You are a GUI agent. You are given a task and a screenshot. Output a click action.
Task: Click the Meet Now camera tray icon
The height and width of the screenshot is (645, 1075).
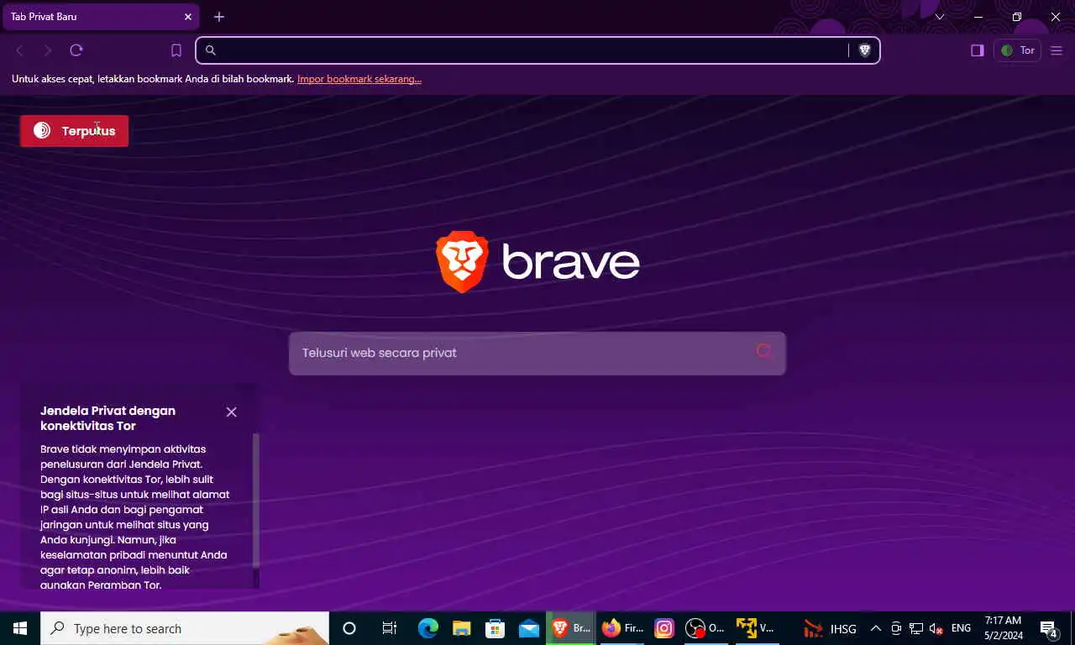(896, 628)
